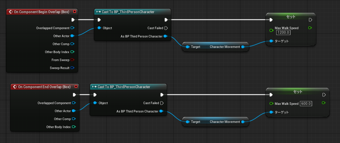Click the From Sweep boolean output pin
340x143 pixels.
pos(73,60)
